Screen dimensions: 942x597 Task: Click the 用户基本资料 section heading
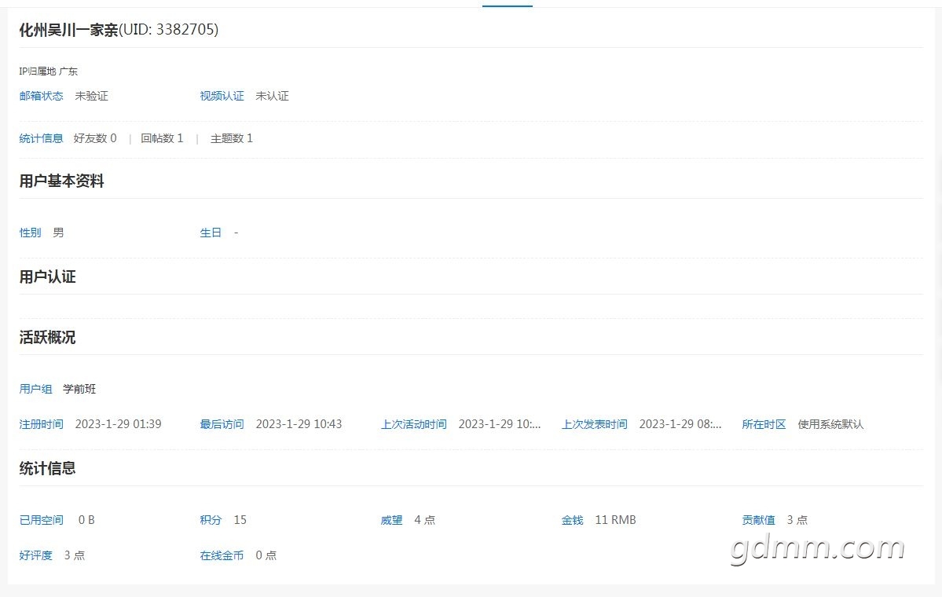[61, 181]
